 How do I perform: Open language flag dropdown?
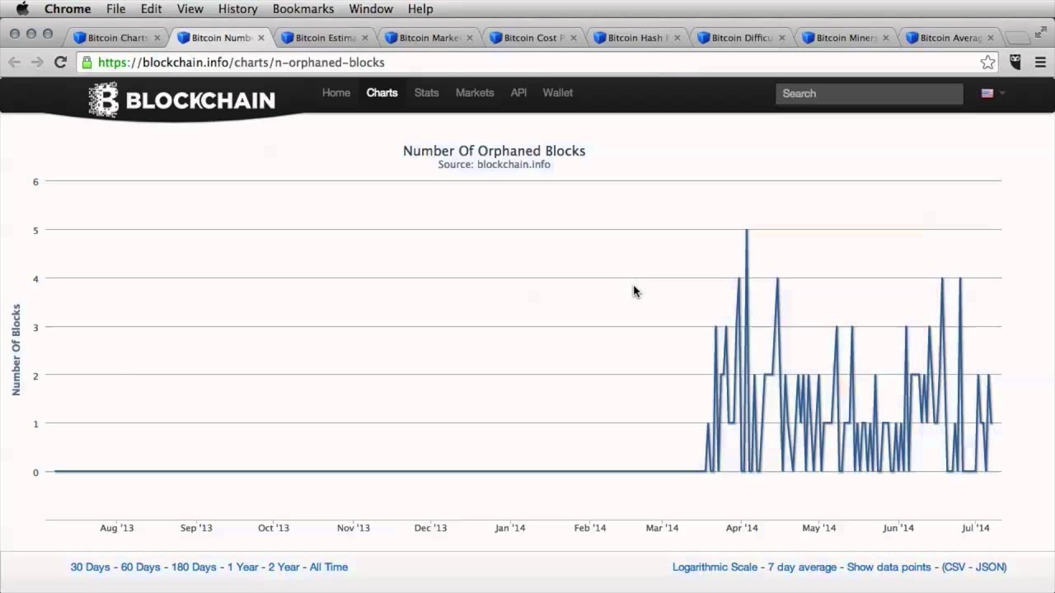[992, 93]
